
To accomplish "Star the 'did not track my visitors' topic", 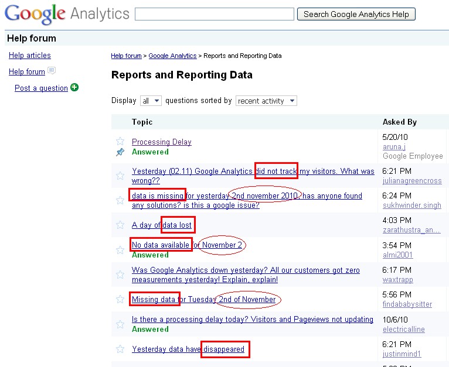I will (120, 176).
